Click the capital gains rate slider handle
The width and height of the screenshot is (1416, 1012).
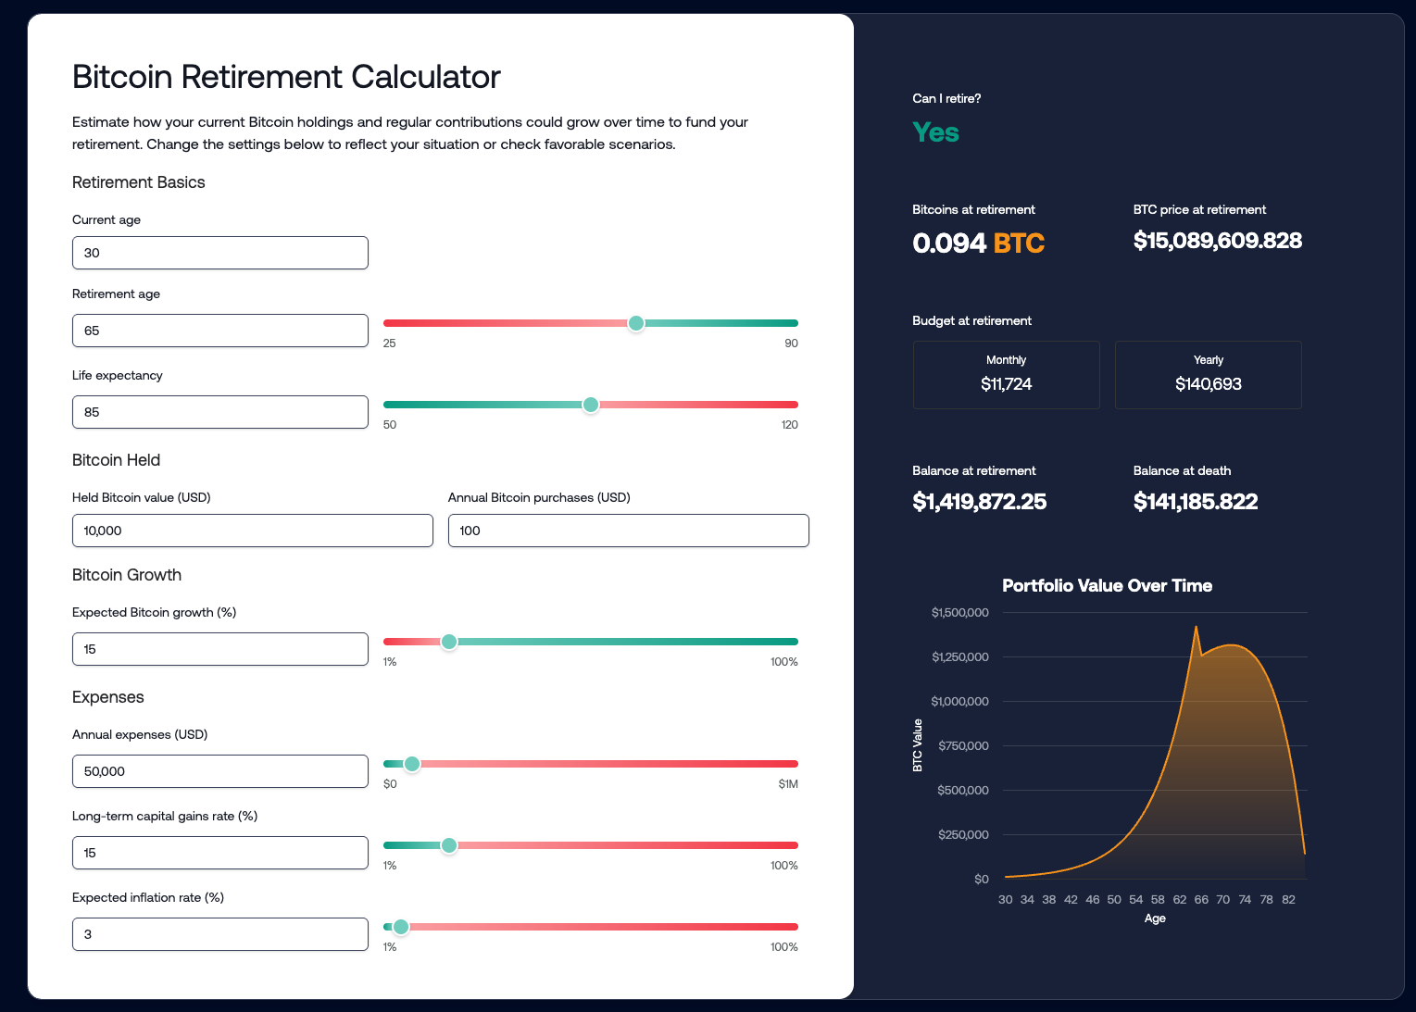click(449, 845)
